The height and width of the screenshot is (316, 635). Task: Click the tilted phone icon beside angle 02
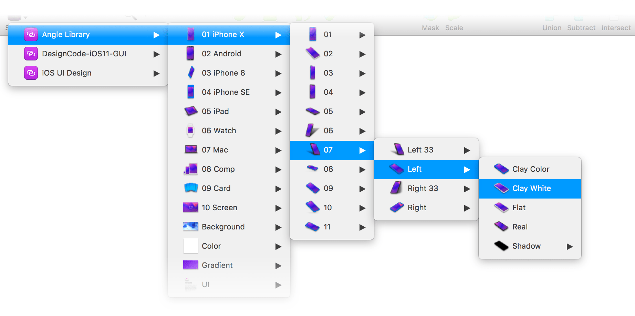313,54
